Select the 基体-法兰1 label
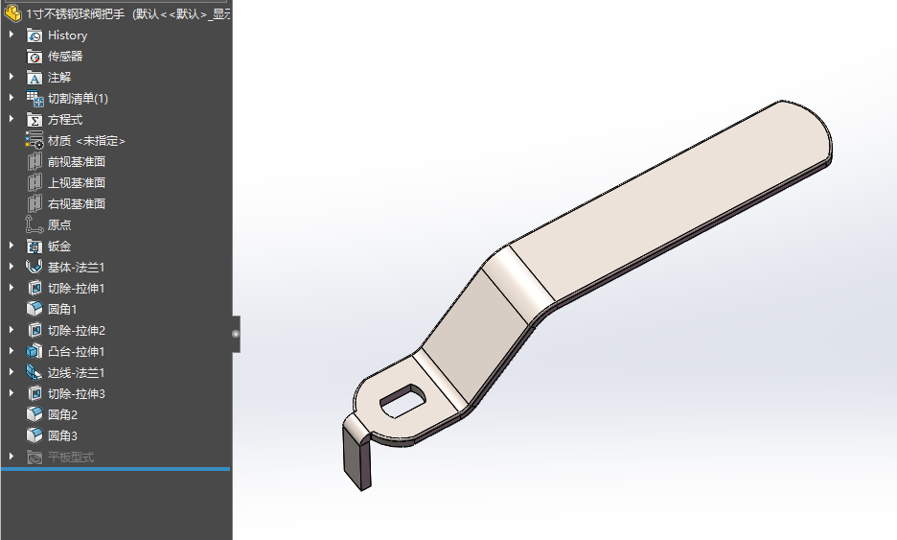897x540 pixels. click(x=76, y=268)
